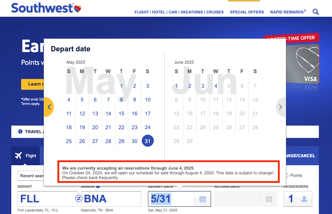Click the search magnifier icon
Viewport: 332px width, 214px height.
[x=316, y=12]
